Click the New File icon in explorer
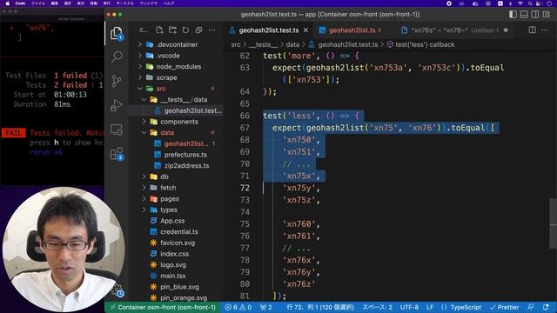This screenshot has width=557, height=313. [x=159, y=30]
